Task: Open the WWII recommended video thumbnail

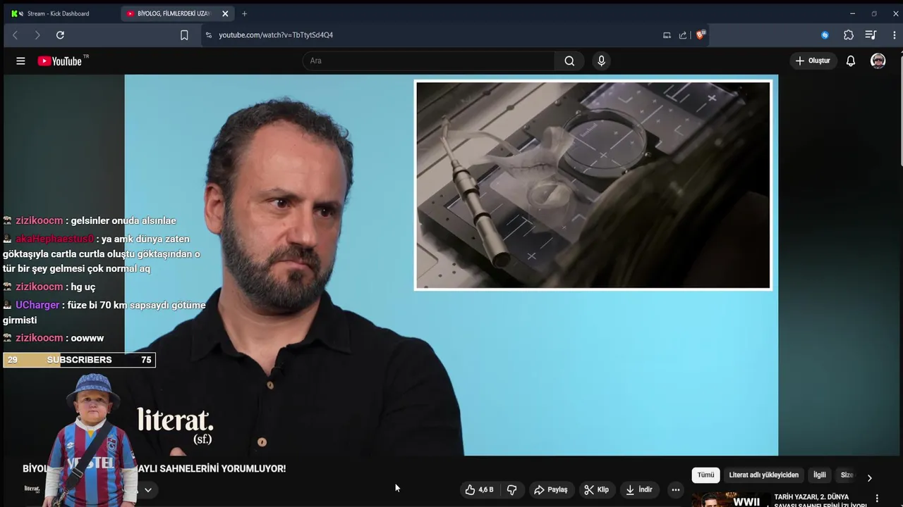Action: point(730,500)
